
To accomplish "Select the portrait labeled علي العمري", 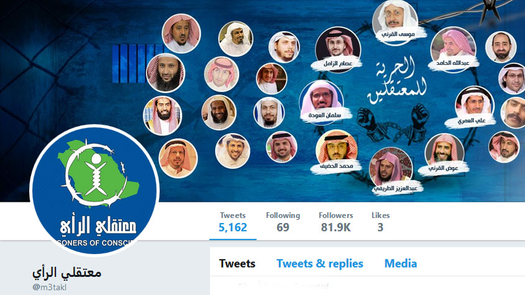I will pos(474,104).
